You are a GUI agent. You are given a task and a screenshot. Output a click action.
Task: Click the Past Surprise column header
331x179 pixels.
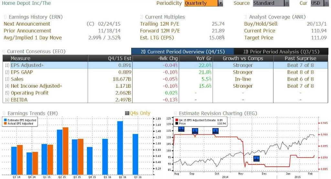(x=301, y=58)
